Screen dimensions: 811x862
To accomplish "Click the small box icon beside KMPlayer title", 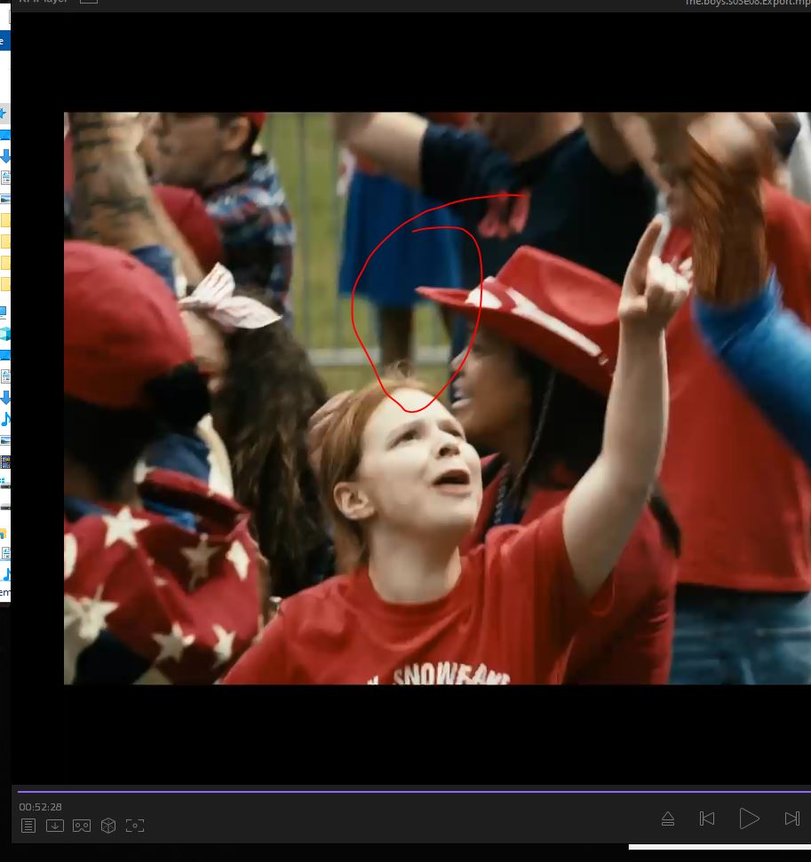I will tap(88, 2).
